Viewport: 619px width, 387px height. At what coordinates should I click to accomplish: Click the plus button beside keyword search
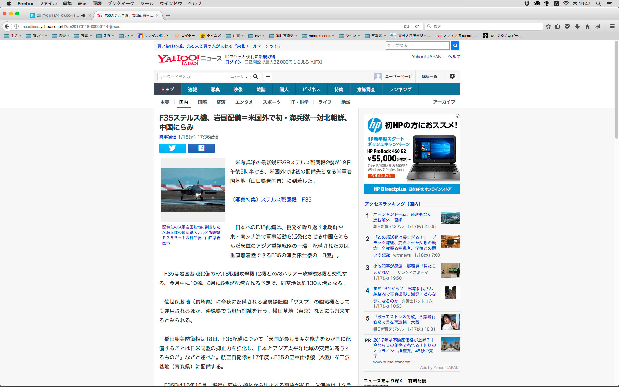pyautogui.click(x=268, y=77)
